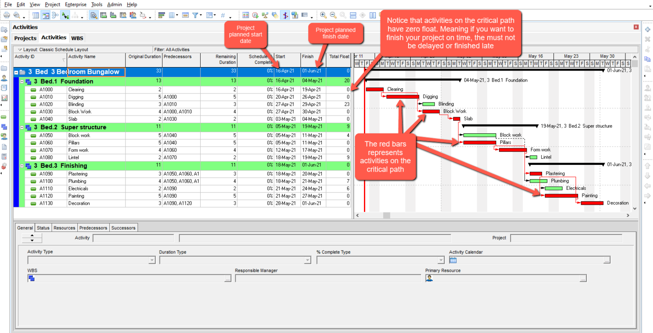Select the A1120 Painting activity row
This screenshot has height=333, width=653.
click(x=183, y=196)
